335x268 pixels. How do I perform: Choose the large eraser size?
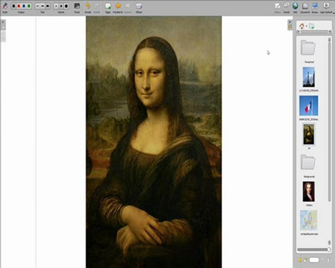pyautogui.click(x=67, y=6)
